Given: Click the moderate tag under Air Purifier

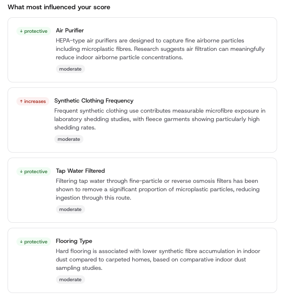Looking at the screenshot, I should [x=70, y=69].
